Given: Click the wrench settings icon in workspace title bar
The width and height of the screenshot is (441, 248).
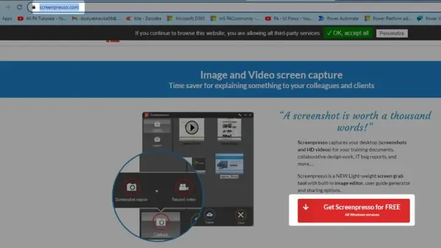Looking at the screenshot, I should [x=239, y=115].
